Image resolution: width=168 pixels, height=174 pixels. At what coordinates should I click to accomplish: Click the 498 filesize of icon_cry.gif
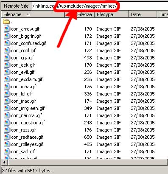click(88, 58)
